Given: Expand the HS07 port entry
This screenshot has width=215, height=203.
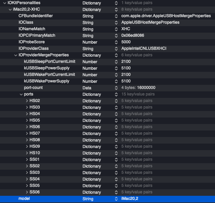Looking at the screenshot, I should (x=27, y=133).
